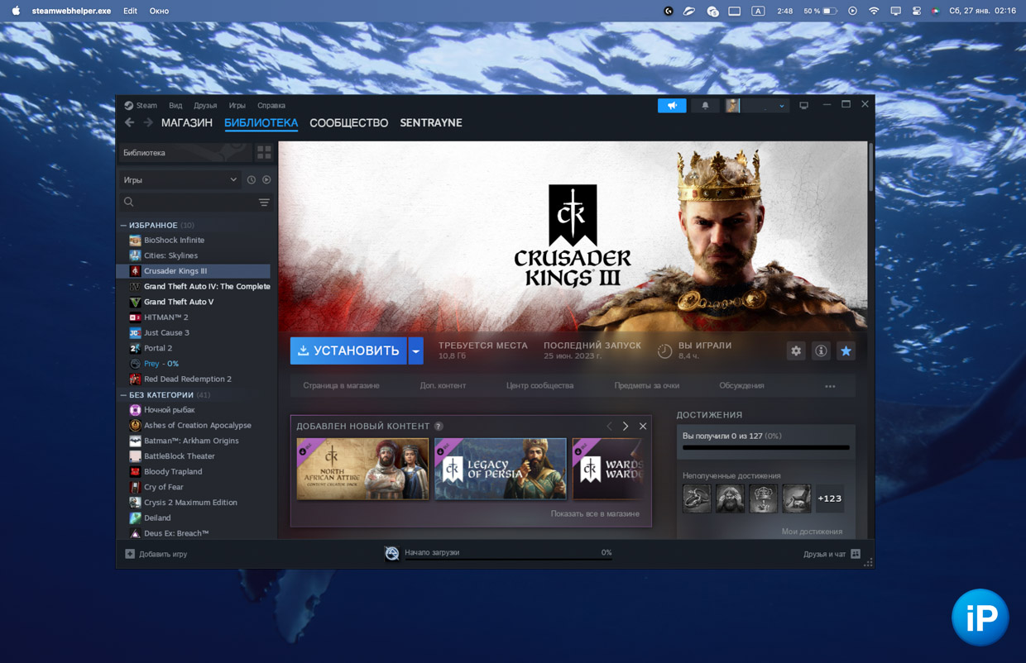Open the Справка menu
The height and width of the screenshot is (663, 1026).
pyautogui.click(x=271, y=106)
